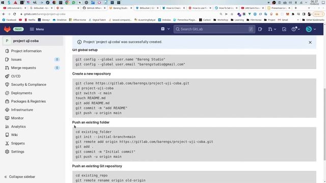Open project uji coba sidebar header
This screenshot has height=183, width=326.
[33, 41]
